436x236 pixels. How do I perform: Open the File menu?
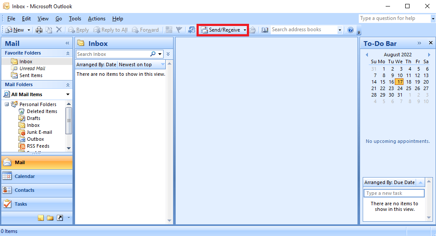[11, 19]
